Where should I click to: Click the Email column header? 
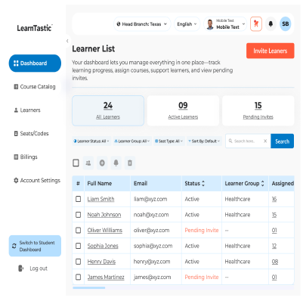coord(141,184)
